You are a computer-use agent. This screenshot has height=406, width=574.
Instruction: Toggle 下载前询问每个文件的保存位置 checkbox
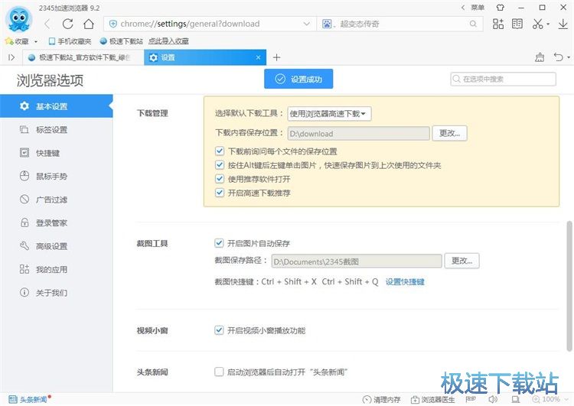coord(220,151)
